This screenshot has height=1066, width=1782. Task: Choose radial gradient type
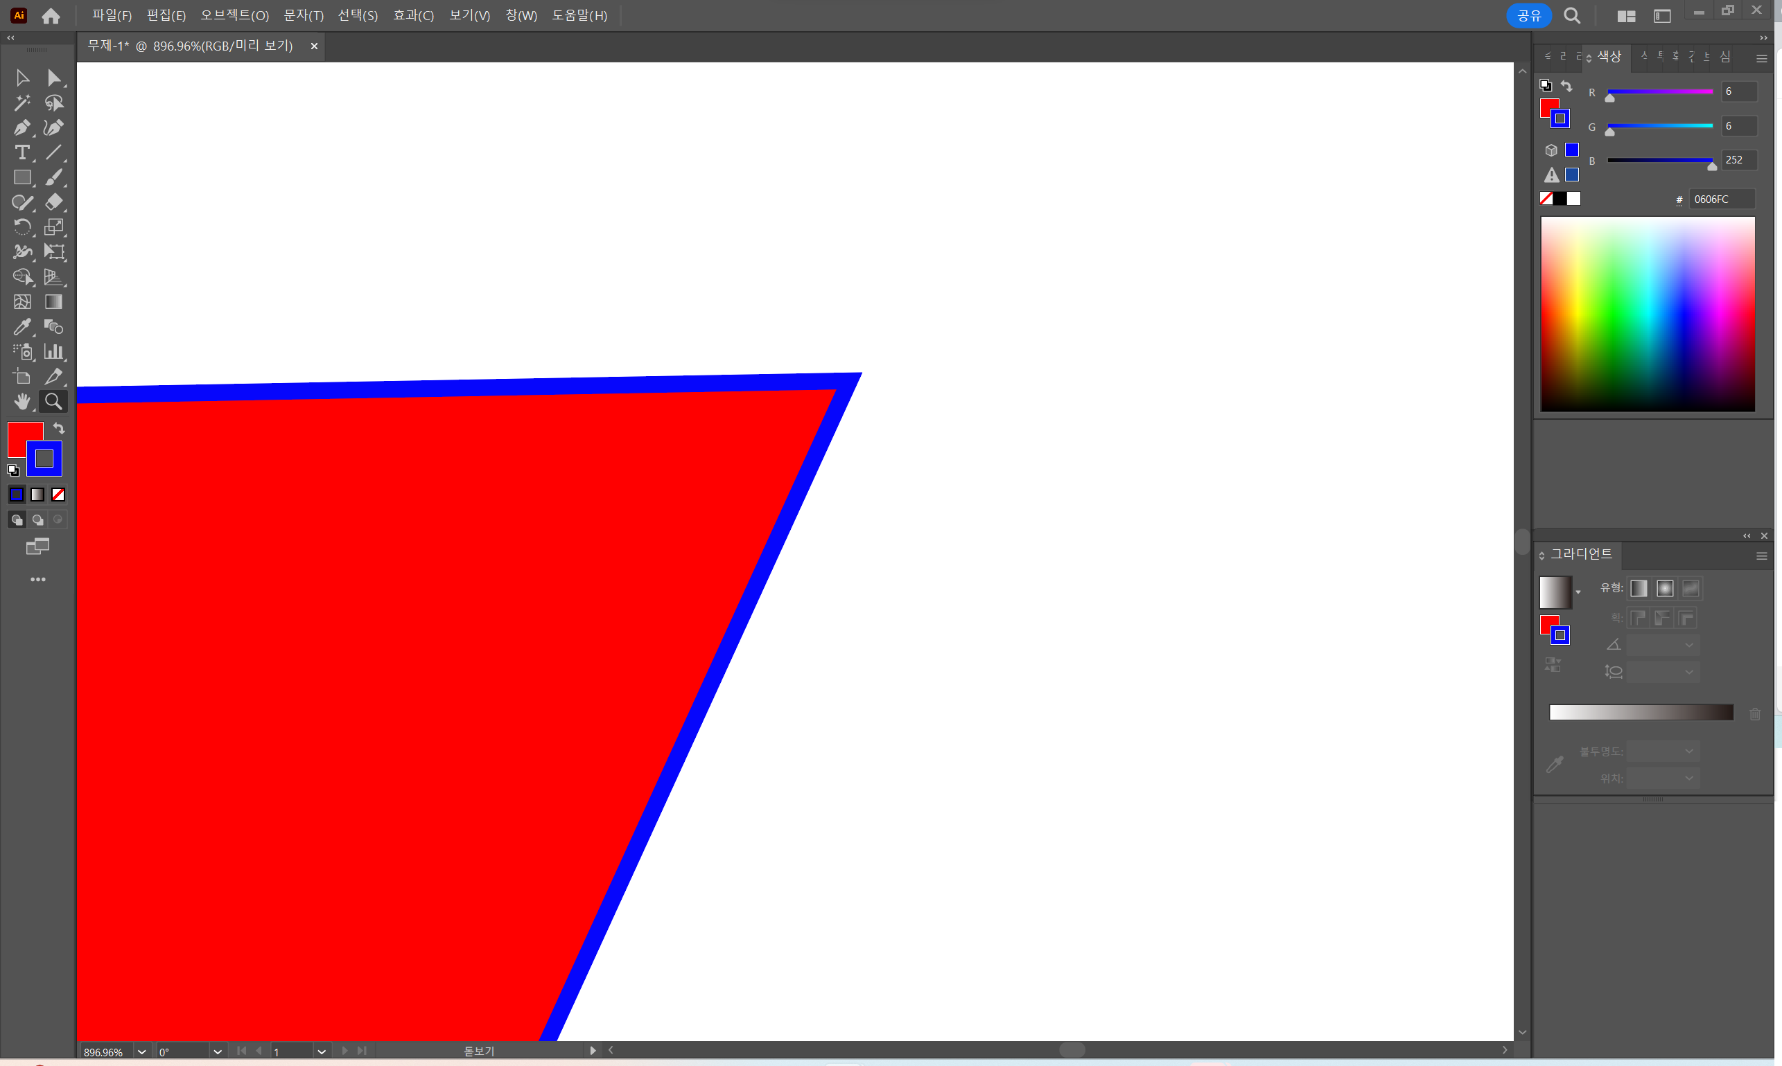pyautogui.click(x=1664, y=588)
